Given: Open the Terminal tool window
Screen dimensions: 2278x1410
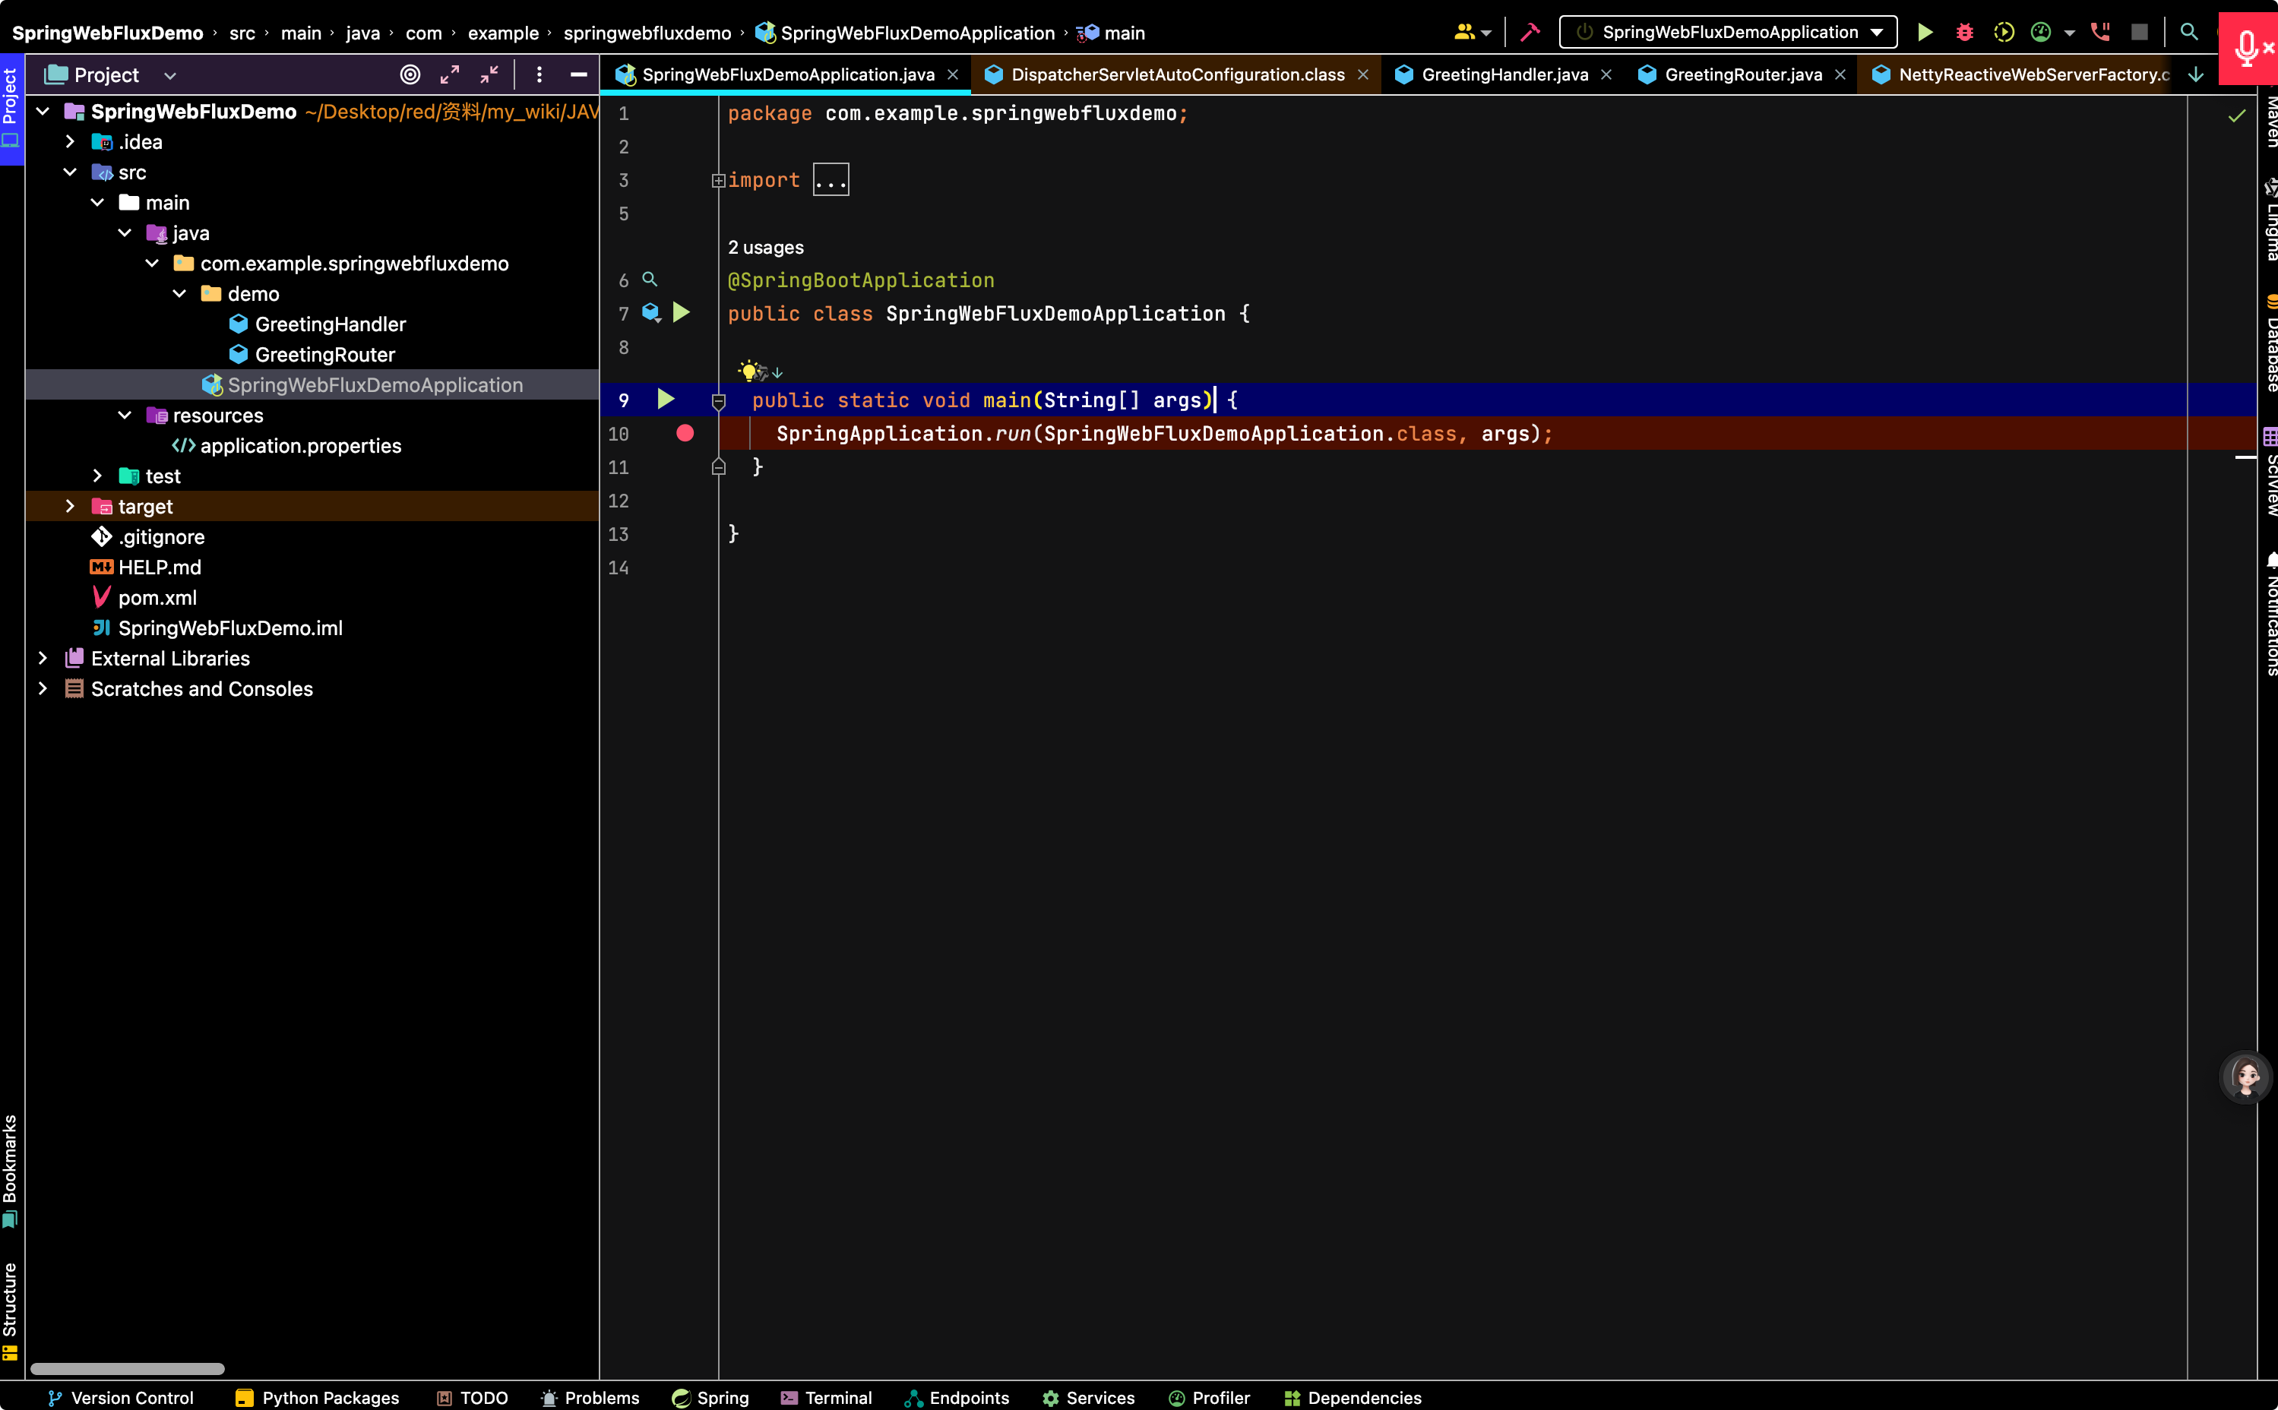Looking at the screenshot, I should 826,1398.
